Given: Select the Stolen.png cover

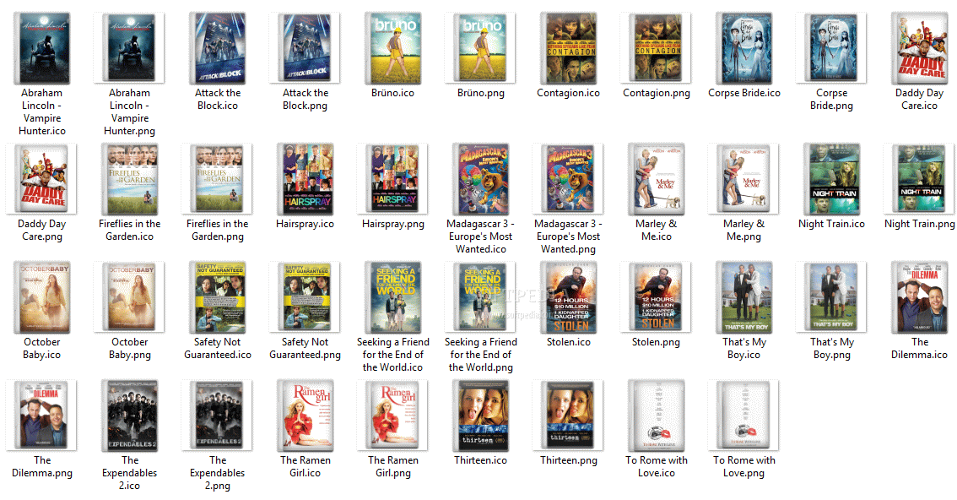Looking at the screenshot, I should click(x=656, y=297).
